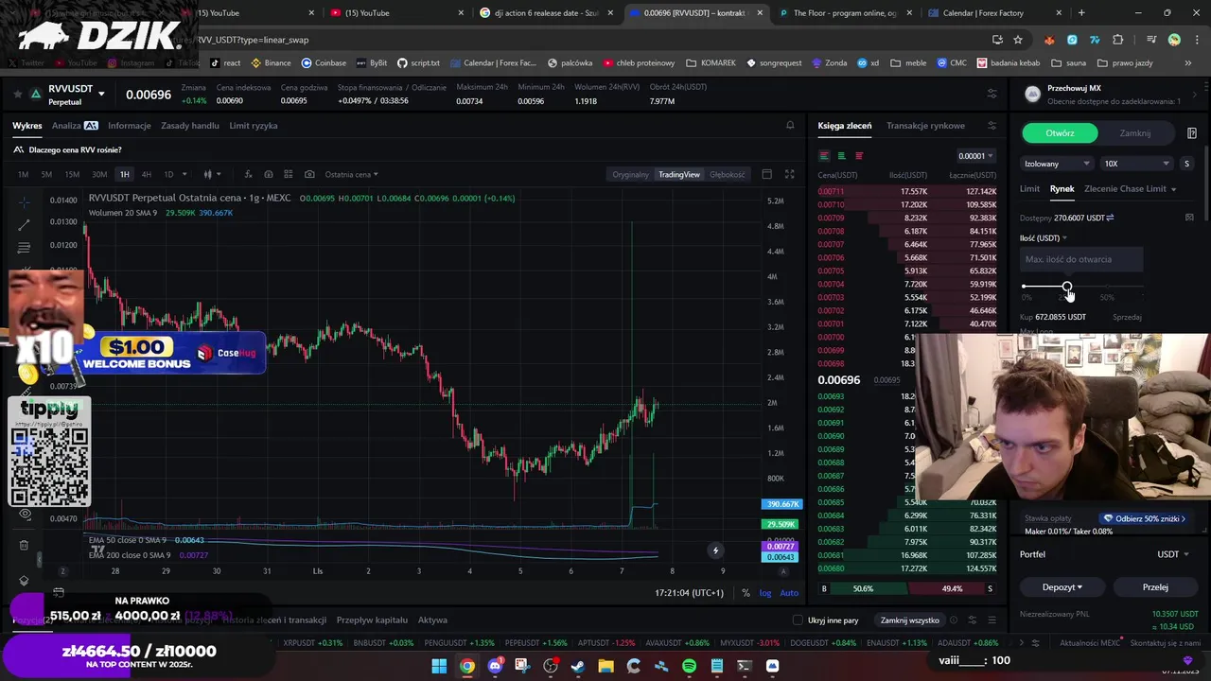Bookmark this page with the star icon
Screen dimensions: 1211x681
1018,40
